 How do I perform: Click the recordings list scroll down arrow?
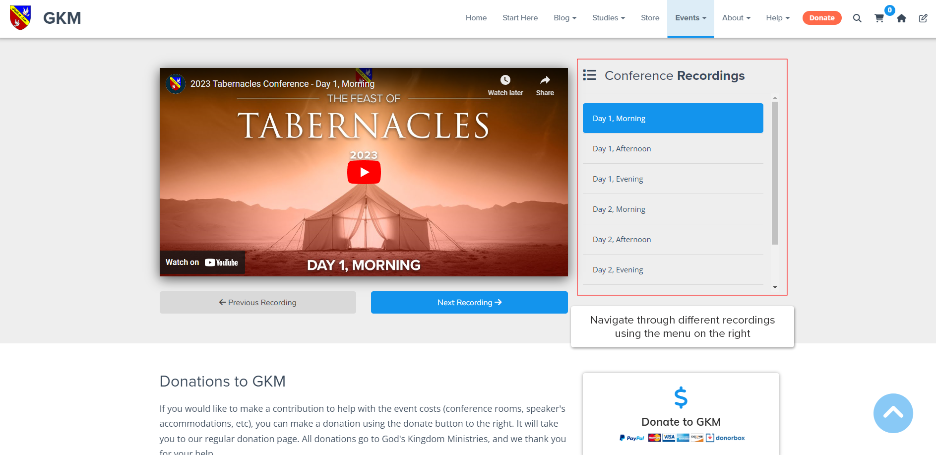tap(775, 287)
